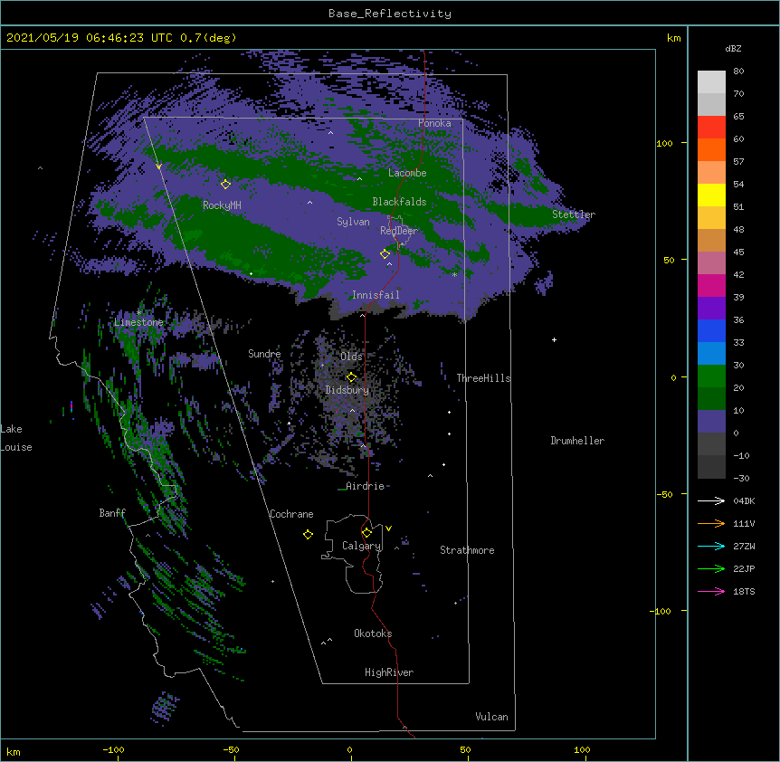Click the Olds city label
The width and height of the screenshot is (780, 762).
pos(351,357)
